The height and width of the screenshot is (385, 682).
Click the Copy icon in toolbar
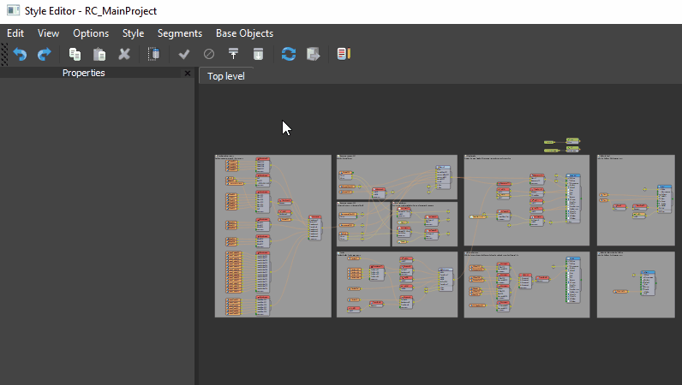(x=75, y=54)
